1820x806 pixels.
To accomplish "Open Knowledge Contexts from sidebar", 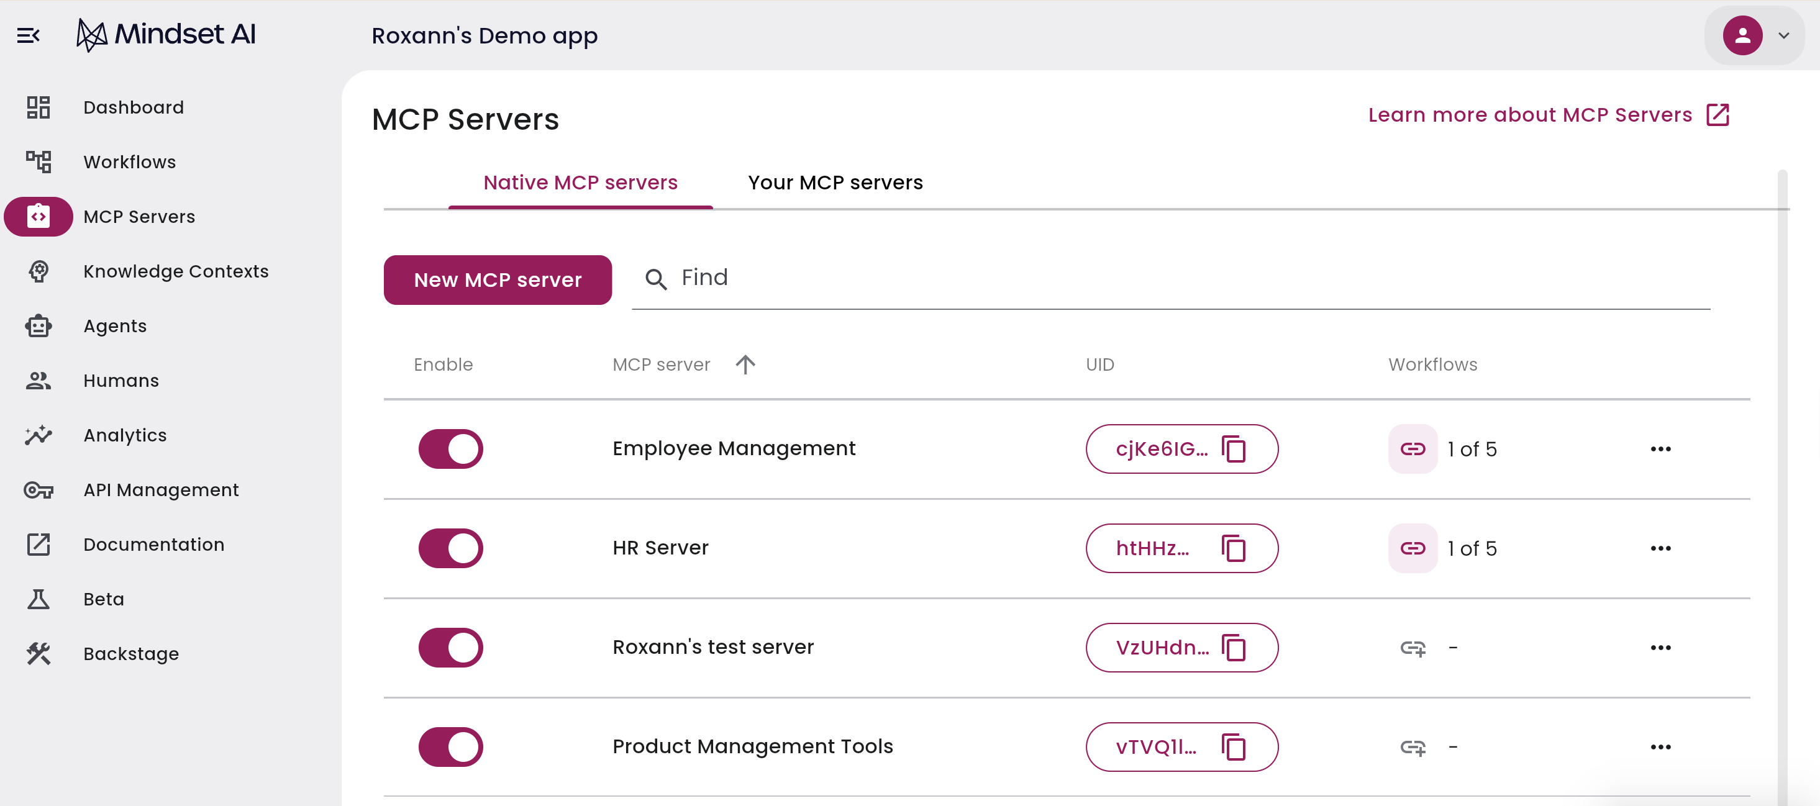I will tap(175, 271).
